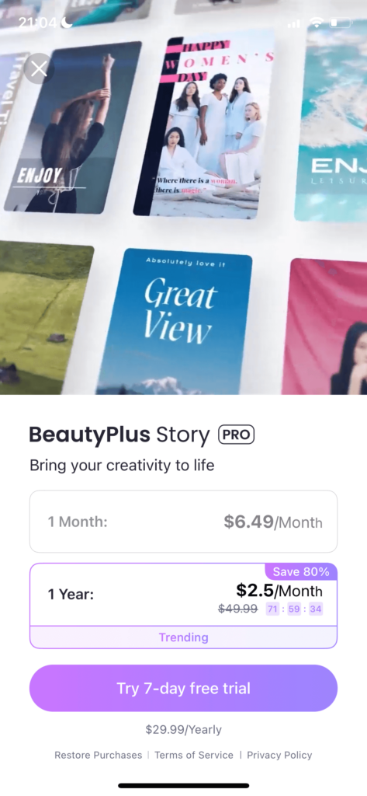Tap the green hillside template thumbnail
The height and width of the screenshot is (796, 367).
click(x=46, y=317)
